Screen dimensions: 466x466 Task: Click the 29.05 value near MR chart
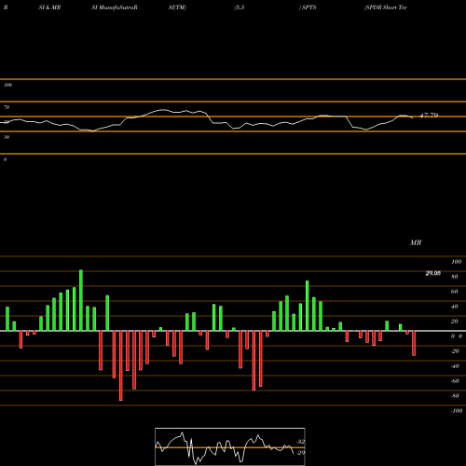pyautogui.click(x=433, y=273)
